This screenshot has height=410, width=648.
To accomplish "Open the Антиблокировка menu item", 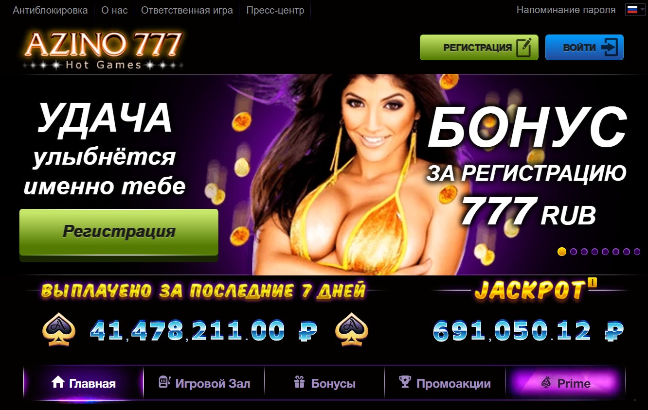I will click(x=50, y=10).
